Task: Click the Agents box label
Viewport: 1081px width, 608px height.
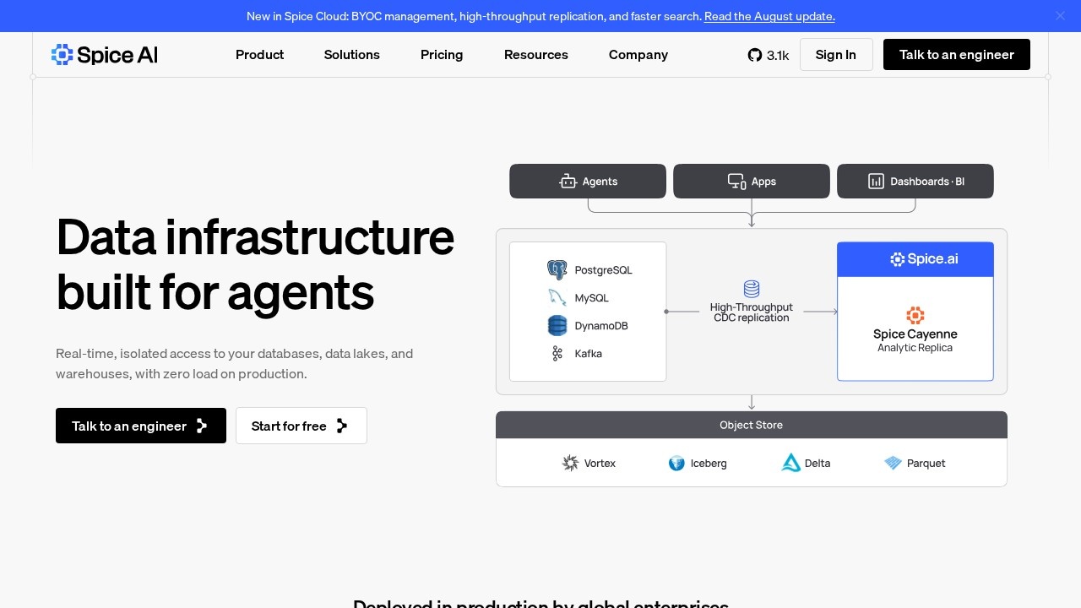Action: [x=600, y=182]
